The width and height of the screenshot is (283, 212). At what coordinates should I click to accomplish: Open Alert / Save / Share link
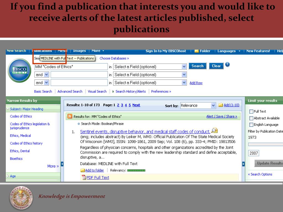tap(222, 116)
